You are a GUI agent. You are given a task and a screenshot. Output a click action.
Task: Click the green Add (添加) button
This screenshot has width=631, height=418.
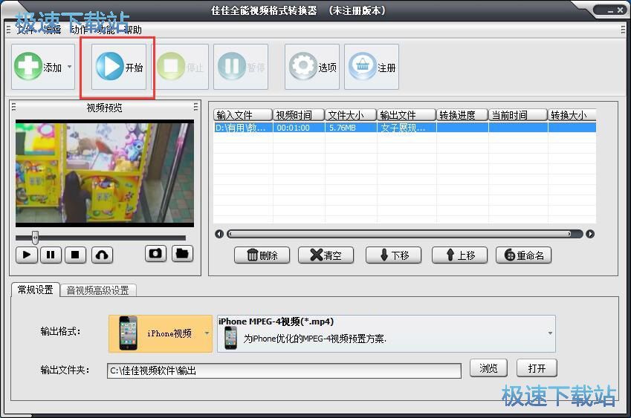37,68
